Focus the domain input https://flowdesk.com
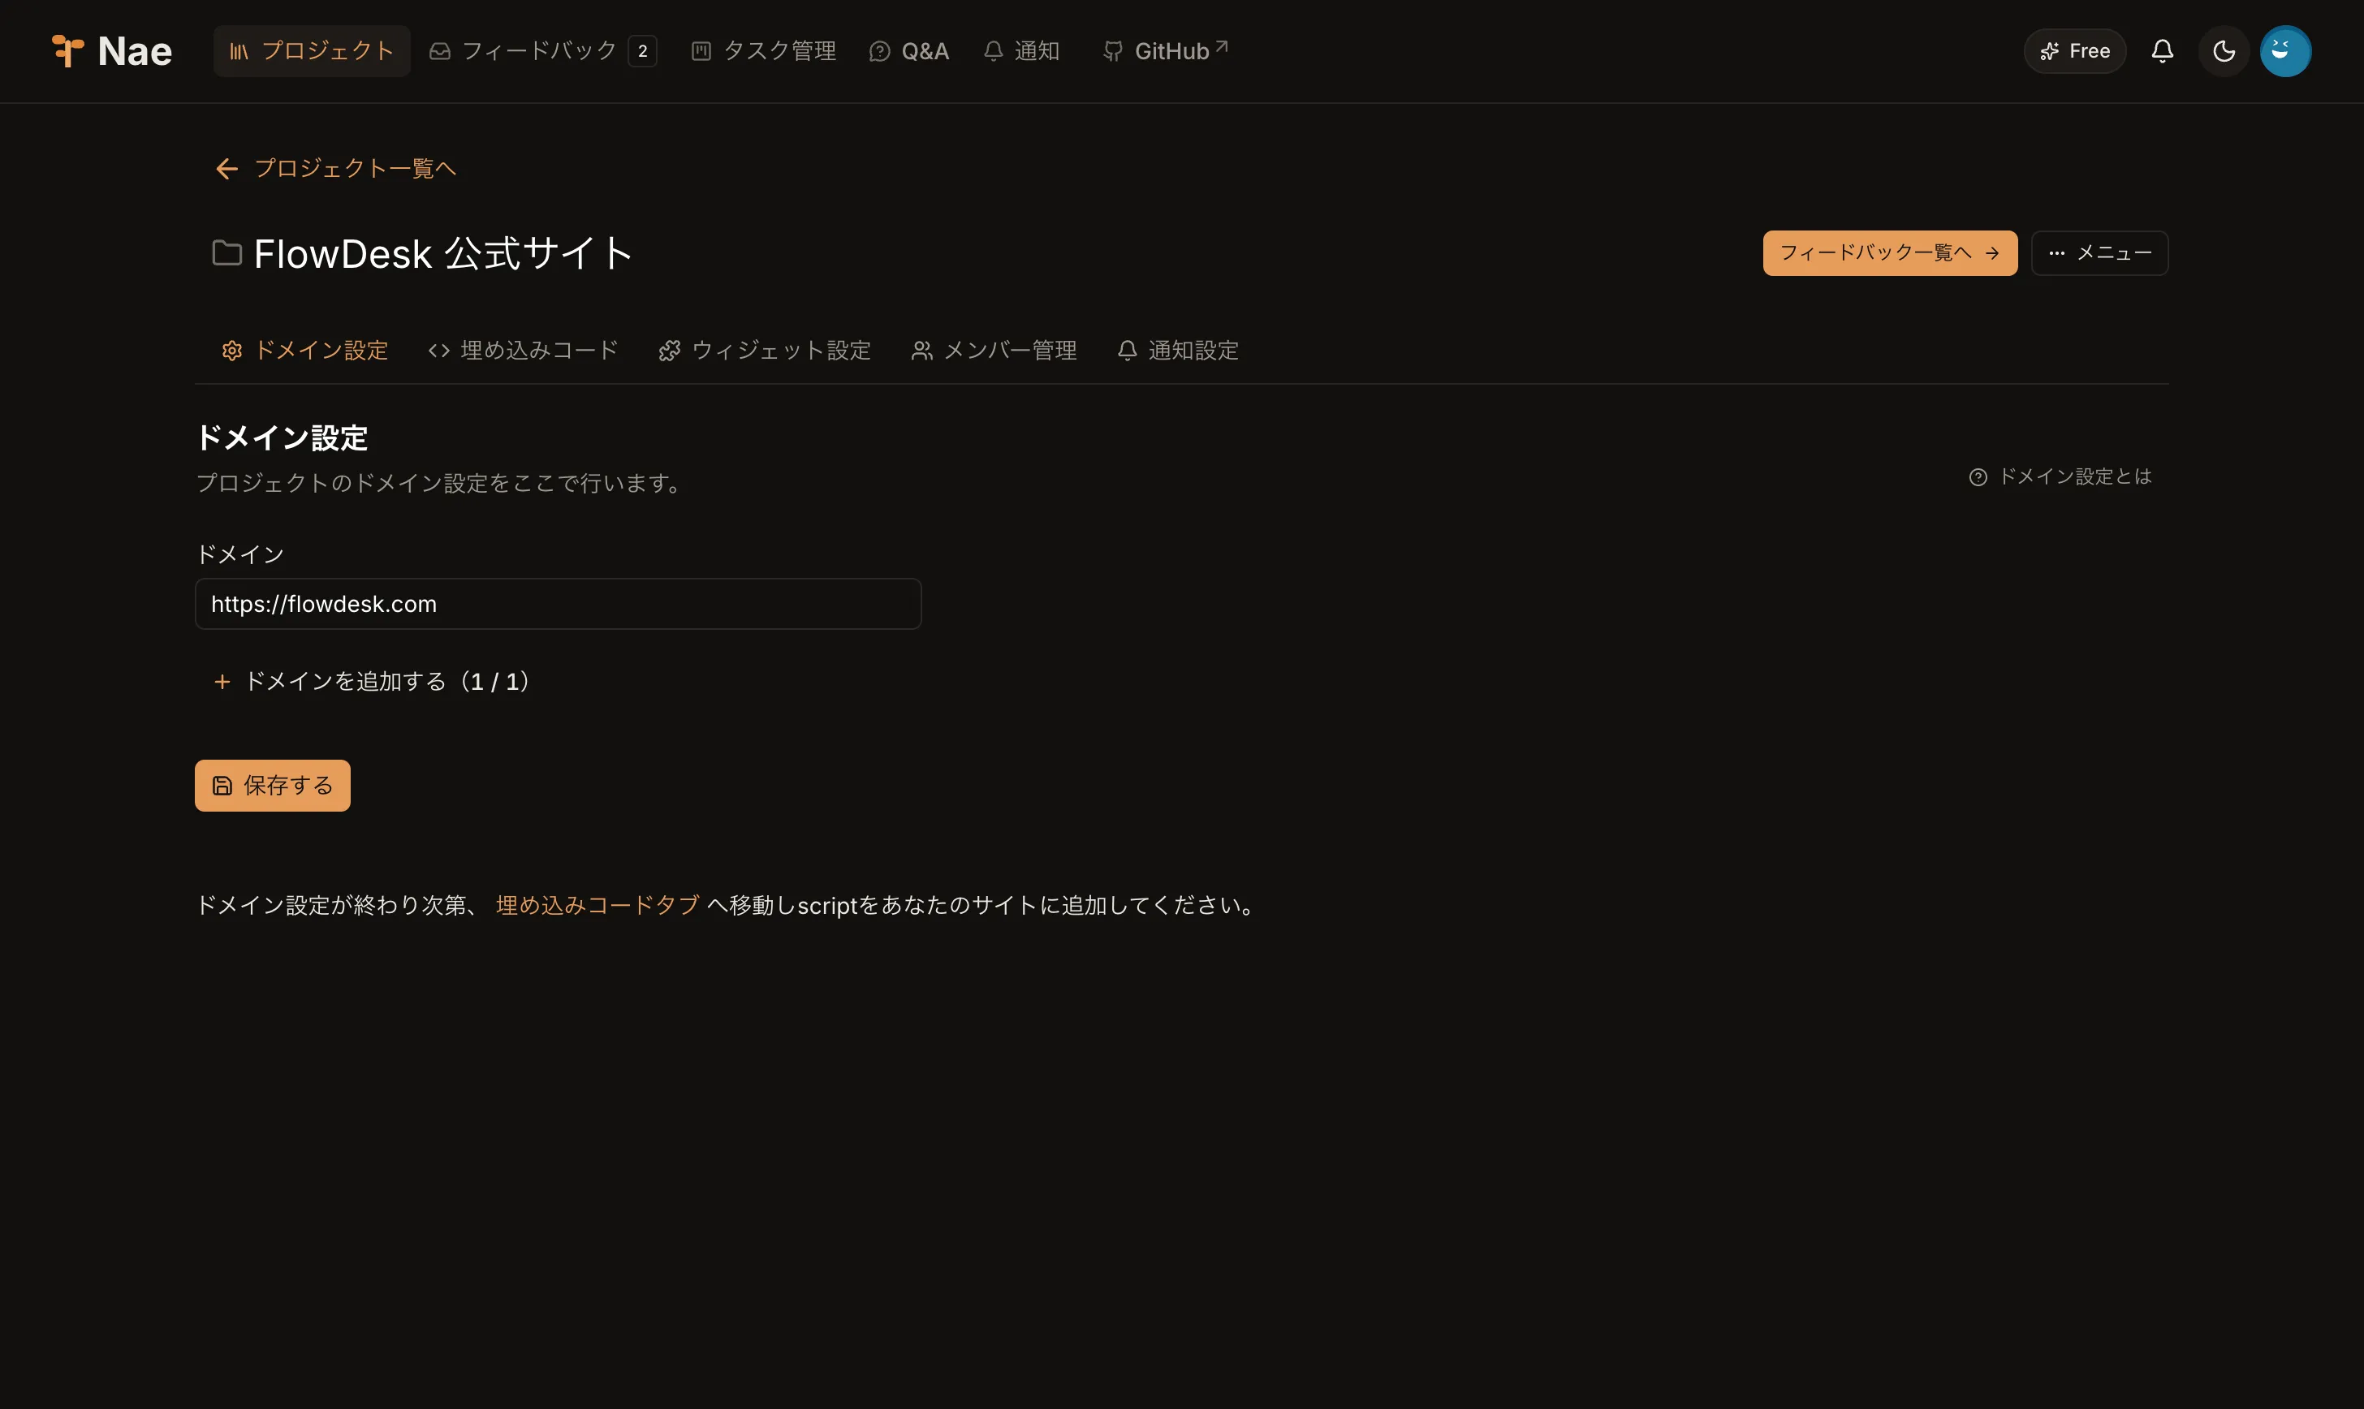Image resolution: width=2364 pixels, height=1409 pixels. [x=559, y=604]
